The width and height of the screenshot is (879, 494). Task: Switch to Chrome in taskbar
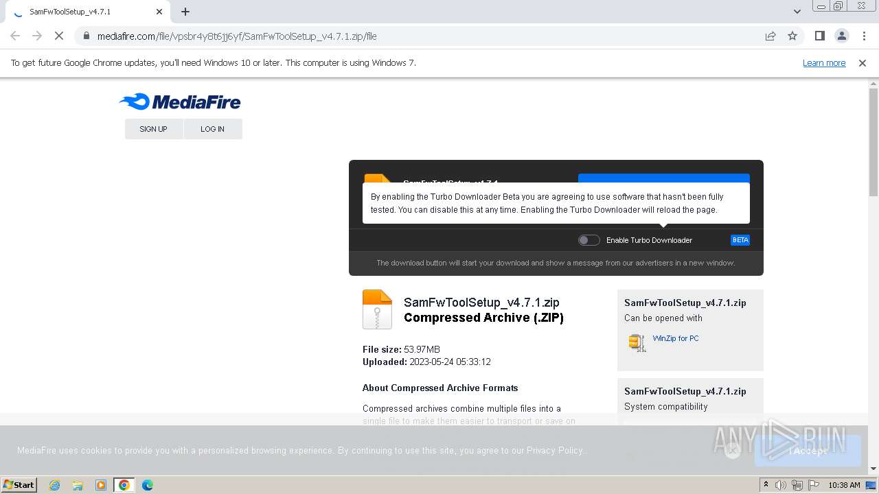pyautogui.click(x=124, y=485)
